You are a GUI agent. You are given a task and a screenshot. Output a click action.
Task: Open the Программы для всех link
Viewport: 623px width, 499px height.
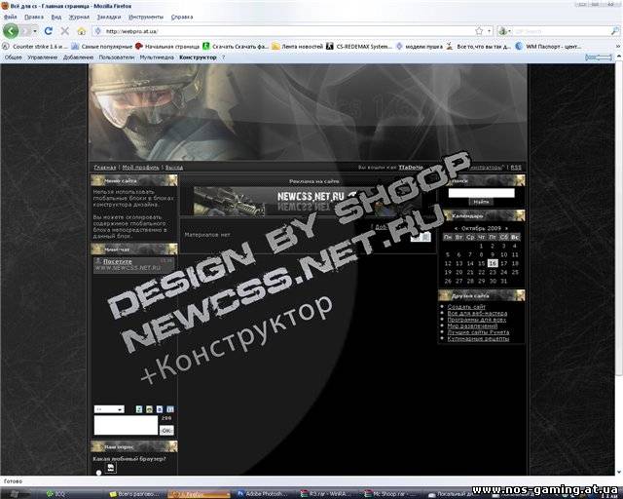(477, 320)
